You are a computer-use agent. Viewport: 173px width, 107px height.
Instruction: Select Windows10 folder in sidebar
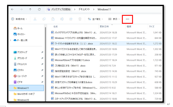click(21, 100)
